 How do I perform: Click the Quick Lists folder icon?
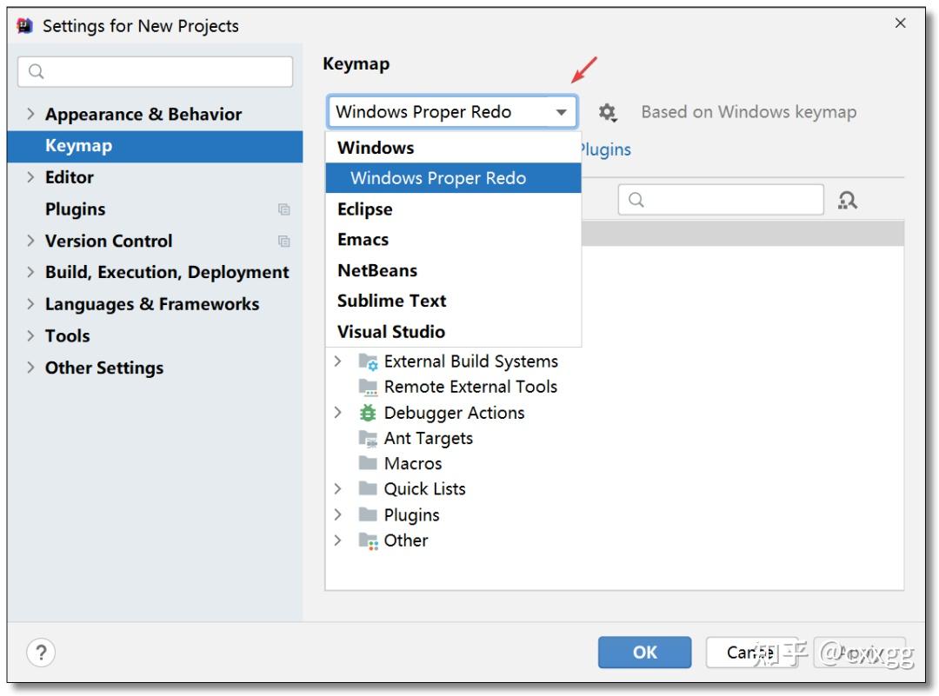(369, 488)
